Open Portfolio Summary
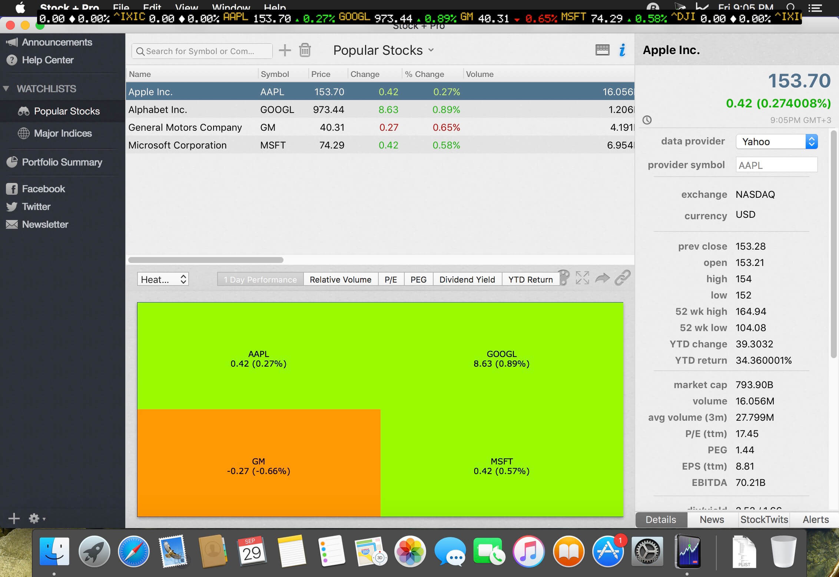The width and height of the screenshot is (839, 577). pyautogui.click(x=54, y=162)
